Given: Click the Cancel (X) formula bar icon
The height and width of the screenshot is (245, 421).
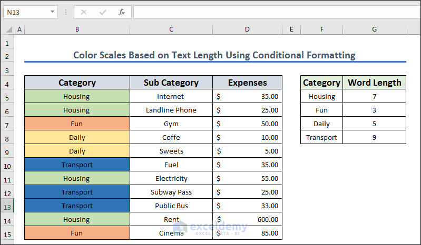Looking at the screenshot, I should (84, 12).
